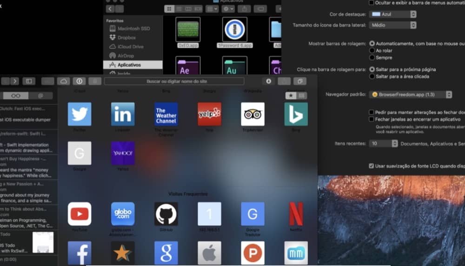Open the 'Cor de destaque' Azul dropdown
465x266 pixels.
[x=392, y=14]
